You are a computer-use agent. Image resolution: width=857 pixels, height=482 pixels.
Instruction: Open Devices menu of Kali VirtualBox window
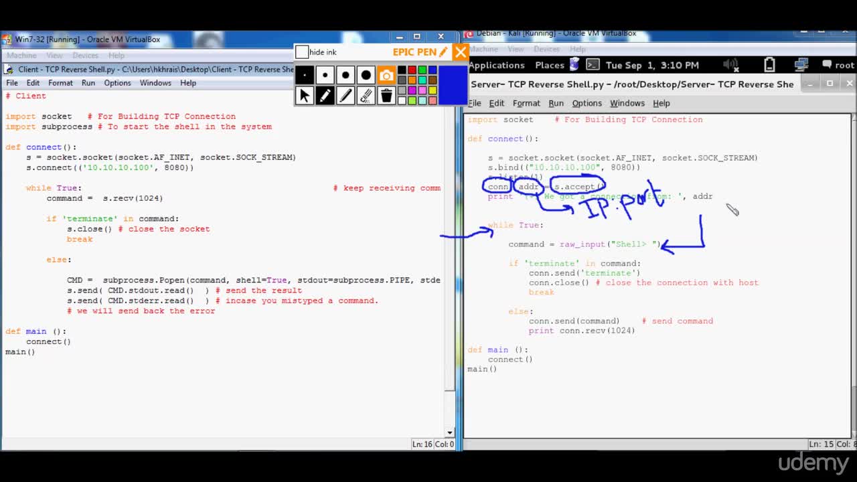[x=546, y=49]
